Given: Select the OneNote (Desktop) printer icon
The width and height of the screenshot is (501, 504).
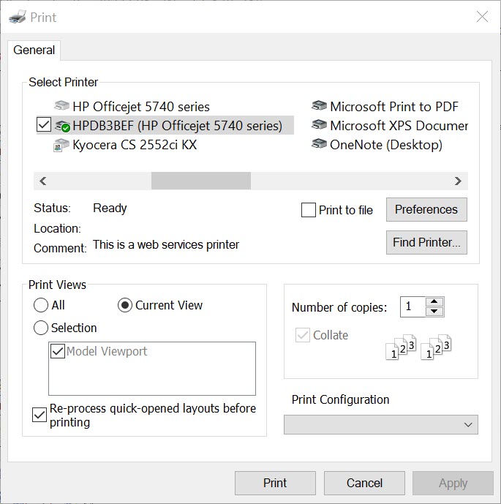Looking at the screenshot, I should coord(319,145).
